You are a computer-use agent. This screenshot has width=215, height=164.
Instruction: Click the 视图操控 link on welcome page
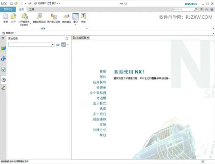tap(99, 119)
